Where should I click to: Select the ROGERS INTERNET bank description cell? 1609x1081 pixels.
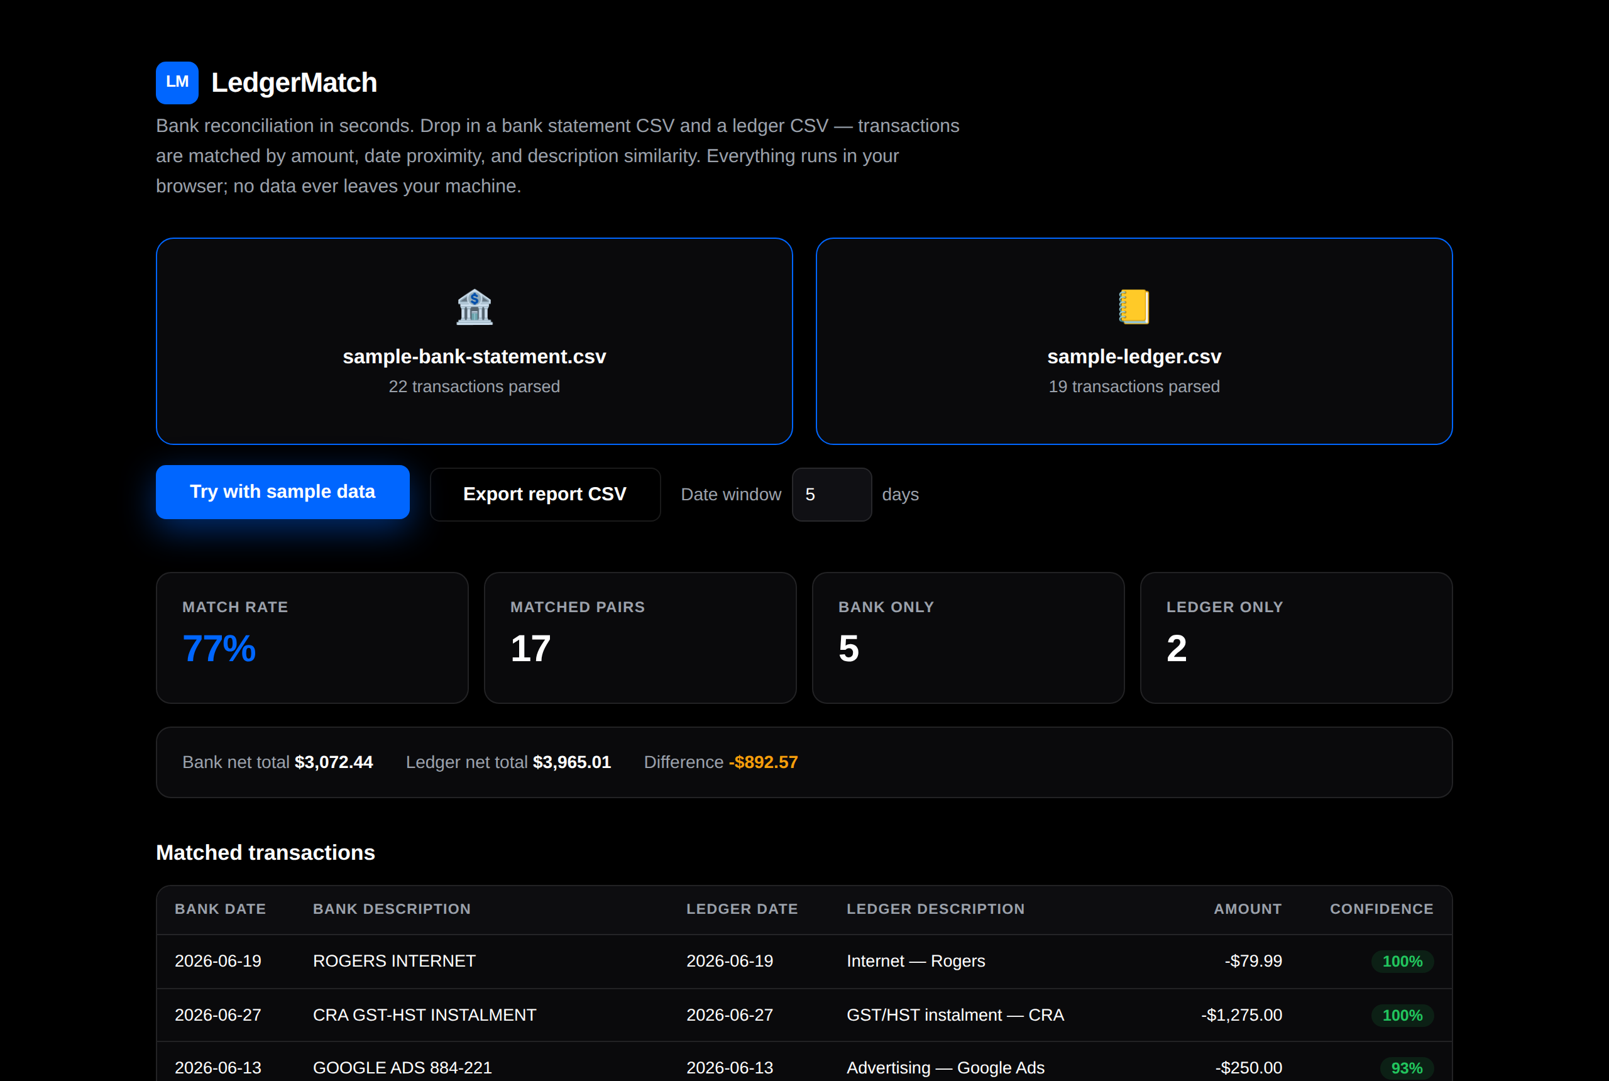point(394,961)
